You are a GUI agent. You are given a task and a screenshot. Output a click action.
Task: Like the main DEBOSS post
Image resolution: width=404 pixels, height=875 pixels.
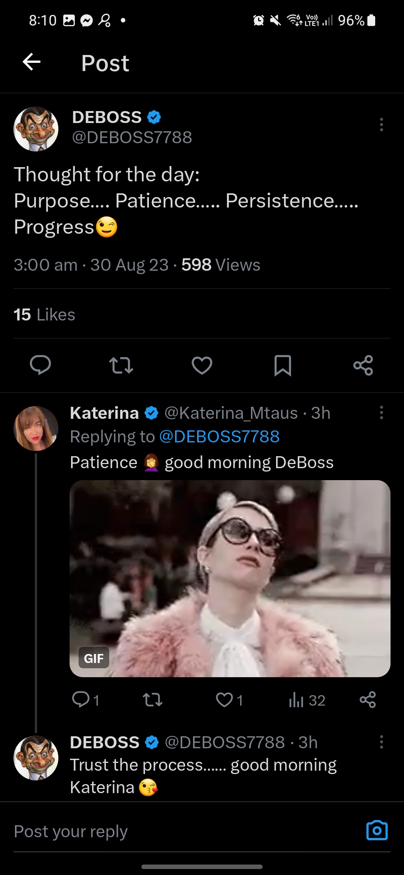point(202,365)
